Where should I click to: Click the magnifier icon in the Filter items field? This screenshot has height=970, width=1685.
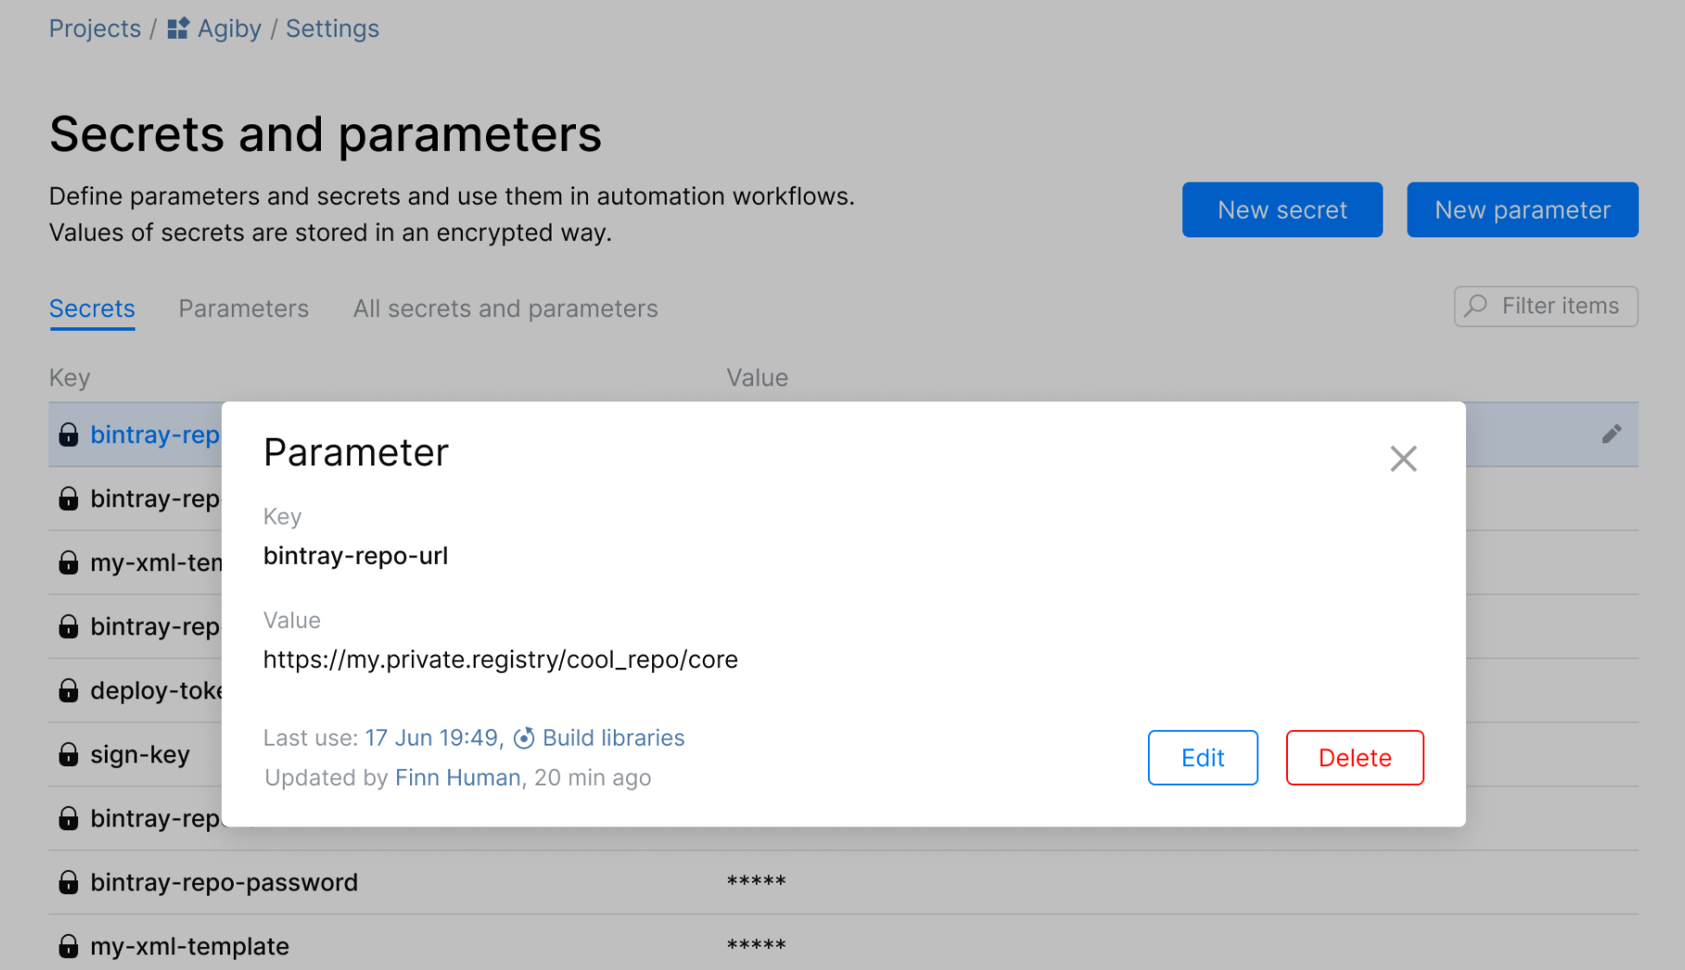[x=1475, y=306]
